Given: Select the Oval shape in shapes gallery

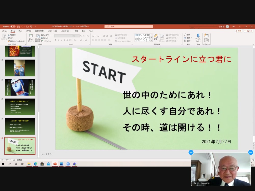Looking at the screenshot, I should tap(149, 35).
